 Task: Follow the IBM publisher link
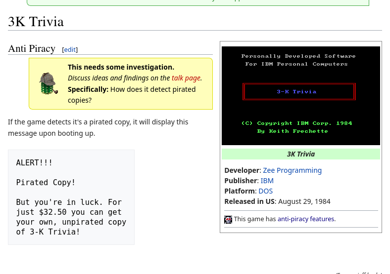click(x=267, y=181)
